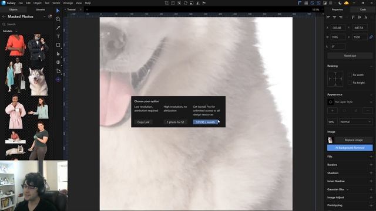Add Image Adjust settings

pos(371,198)
